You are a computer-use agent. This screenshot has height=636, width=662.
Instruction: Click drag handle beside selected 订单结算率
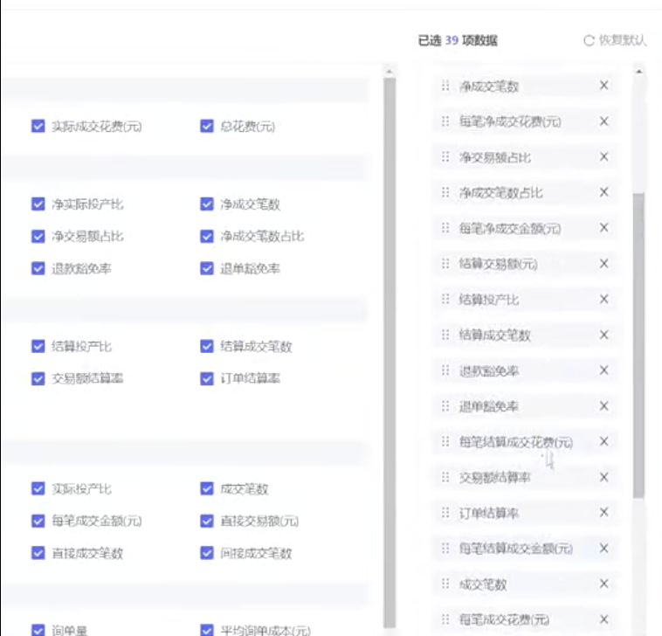coord(445,513)
